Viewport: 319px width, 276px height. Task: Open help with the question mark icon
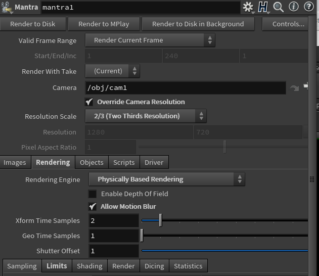[x=308, y=7]
